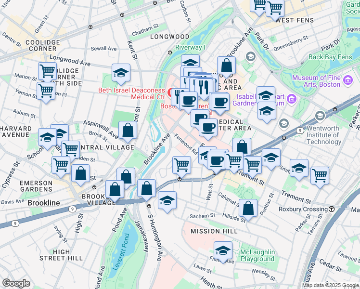Select the WEST FENS neighborhood label
The height and width of the screenshot is (289, 360).
tap(295, 20)
